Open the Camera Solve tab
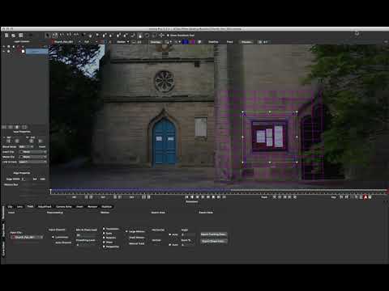 (x=64, y=207)
